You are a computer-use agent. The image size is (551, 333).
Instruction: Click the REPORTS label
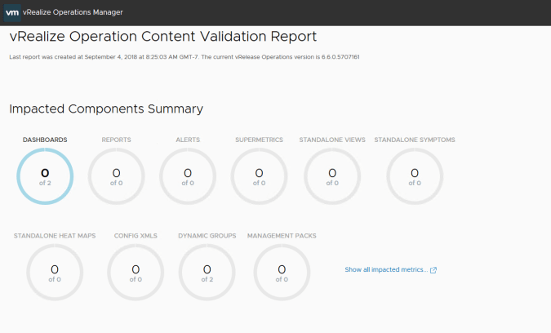click(x=116, y=140)
